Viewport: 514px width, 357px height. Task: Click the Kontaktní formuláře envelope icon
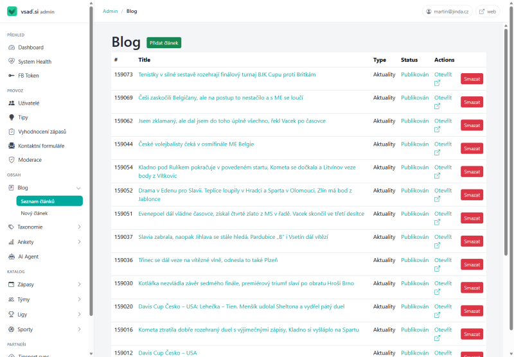[x=12, y=146]
